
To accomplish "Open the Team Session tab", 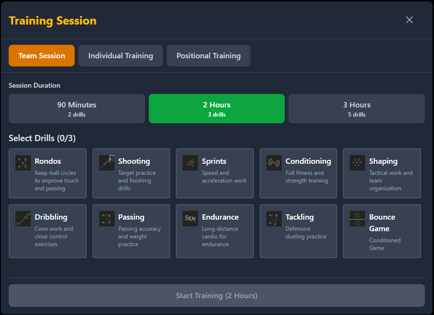I will pos(41,56).
